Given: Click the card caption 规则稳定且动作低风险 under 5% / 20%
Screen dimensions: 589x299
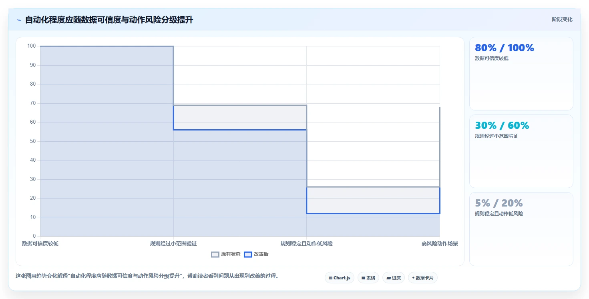Looking at the screenshot, I should pos(499,214).
